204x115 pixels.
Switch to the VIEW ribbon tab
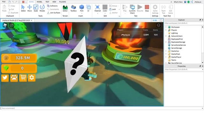[x=54, y=2]
